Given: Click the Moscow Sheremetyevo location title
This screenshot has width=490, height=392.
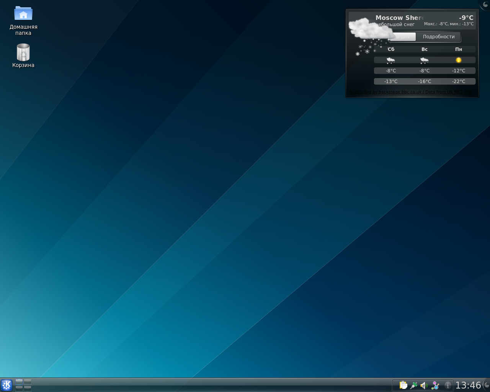Looking at the screenshot, I should click(400, 18).
